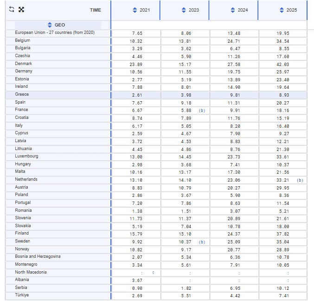This screenshot has width=314, height=301.
Task: Open the (b) flag on Netherlands' 2025 value
Action: click(300, 180)
